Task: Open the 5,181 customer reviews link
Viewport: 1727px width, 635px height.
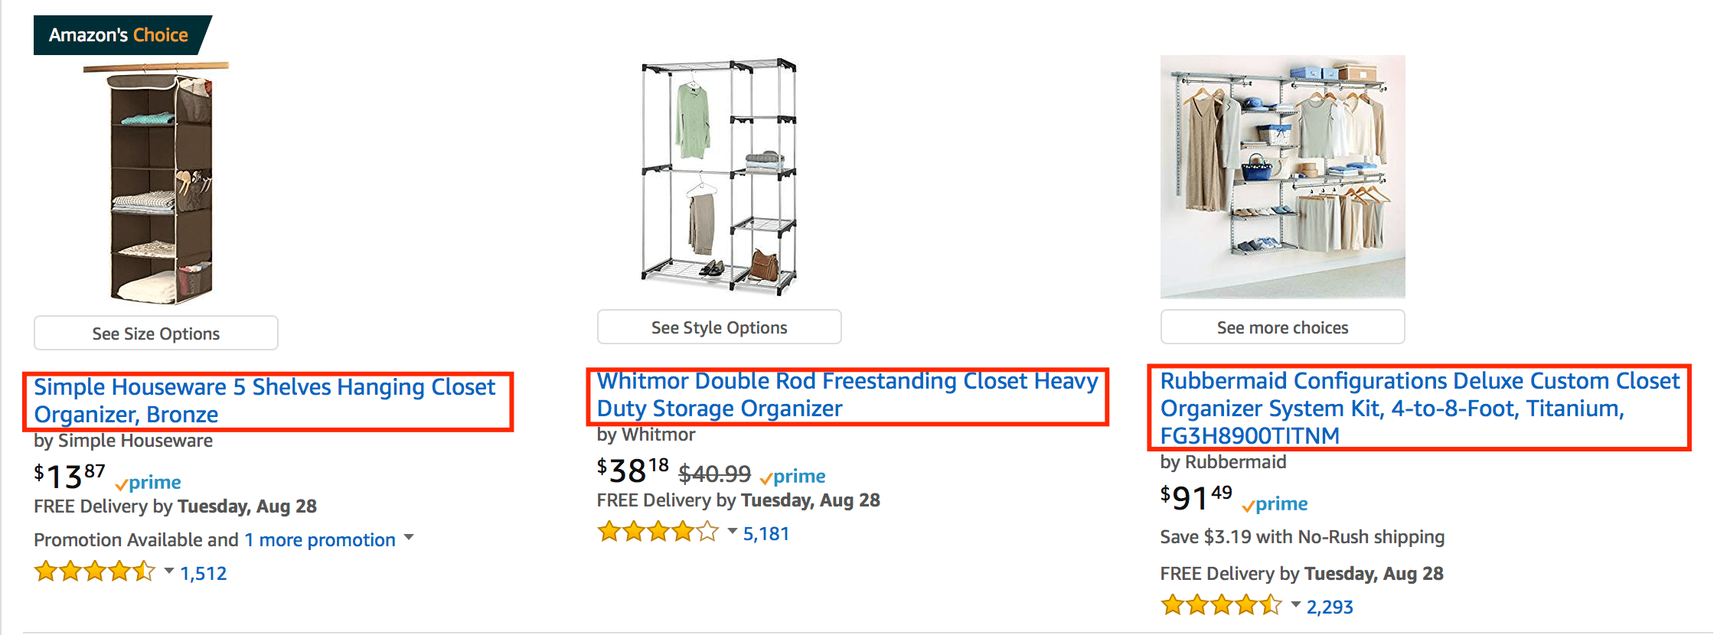Action: pyautogui.click(x=766, y=534)
